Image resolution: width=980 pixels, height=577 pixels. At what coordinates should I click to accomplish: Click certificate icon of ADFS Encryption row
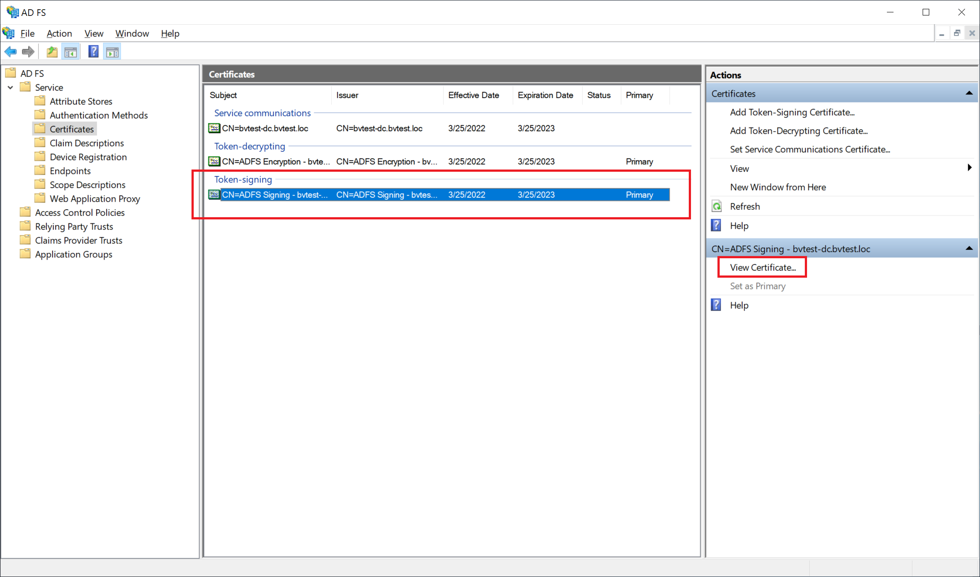click(214, 161)
